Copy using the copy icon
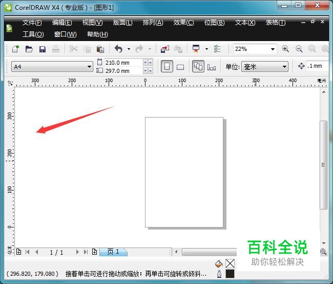 (x=87, y=49)
